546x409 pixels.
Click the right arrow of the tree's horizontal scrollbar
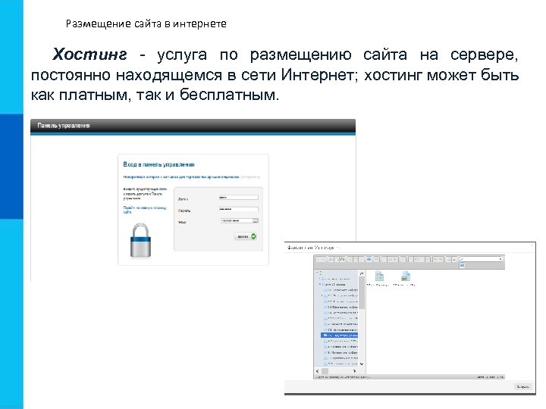[x=354, y=371]
